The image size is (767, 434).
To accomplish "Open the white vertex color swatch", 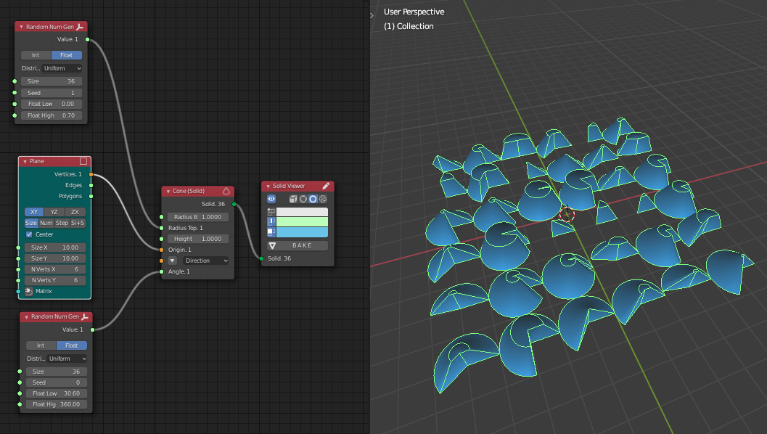I will (302, 212).
